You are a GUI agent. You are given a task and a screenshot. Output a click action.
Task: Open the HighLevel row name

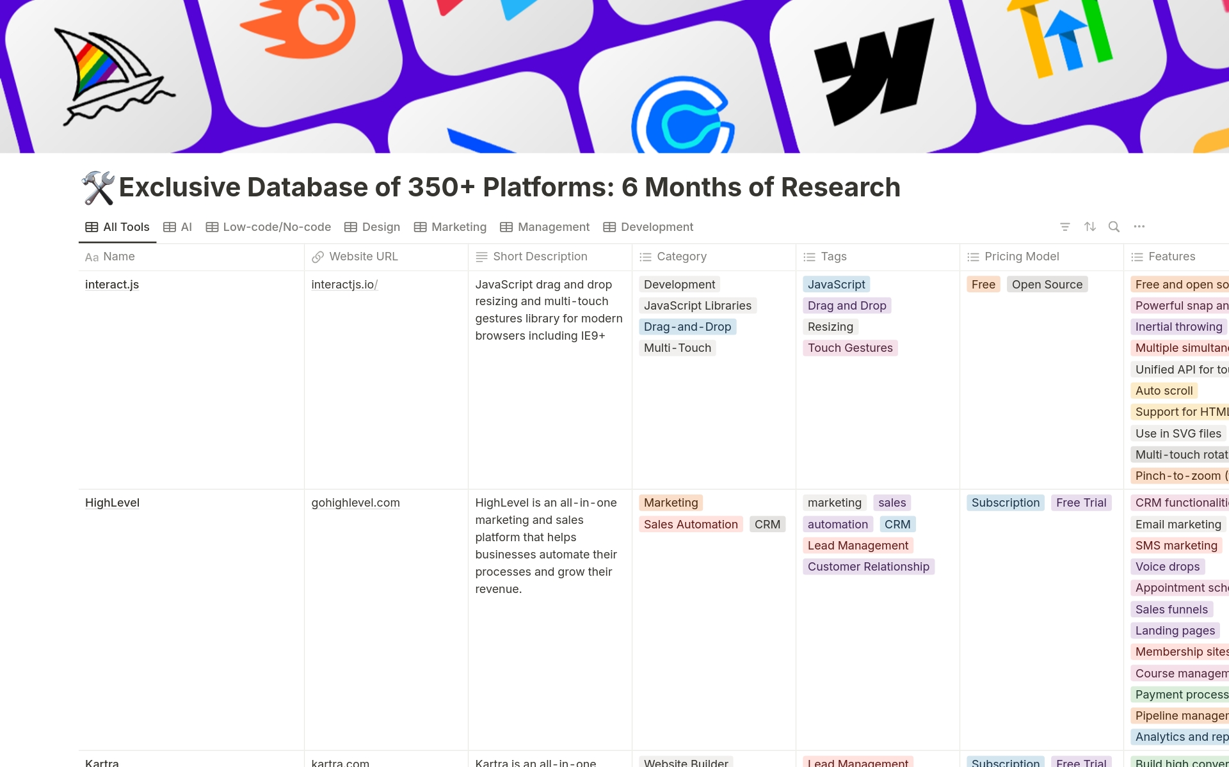(112, 503)
